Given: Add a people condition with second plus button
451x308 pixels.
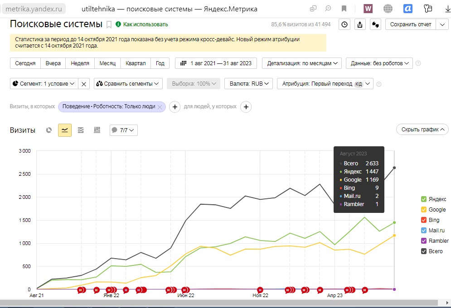Looking at the screenshot, I should point(246,107).
